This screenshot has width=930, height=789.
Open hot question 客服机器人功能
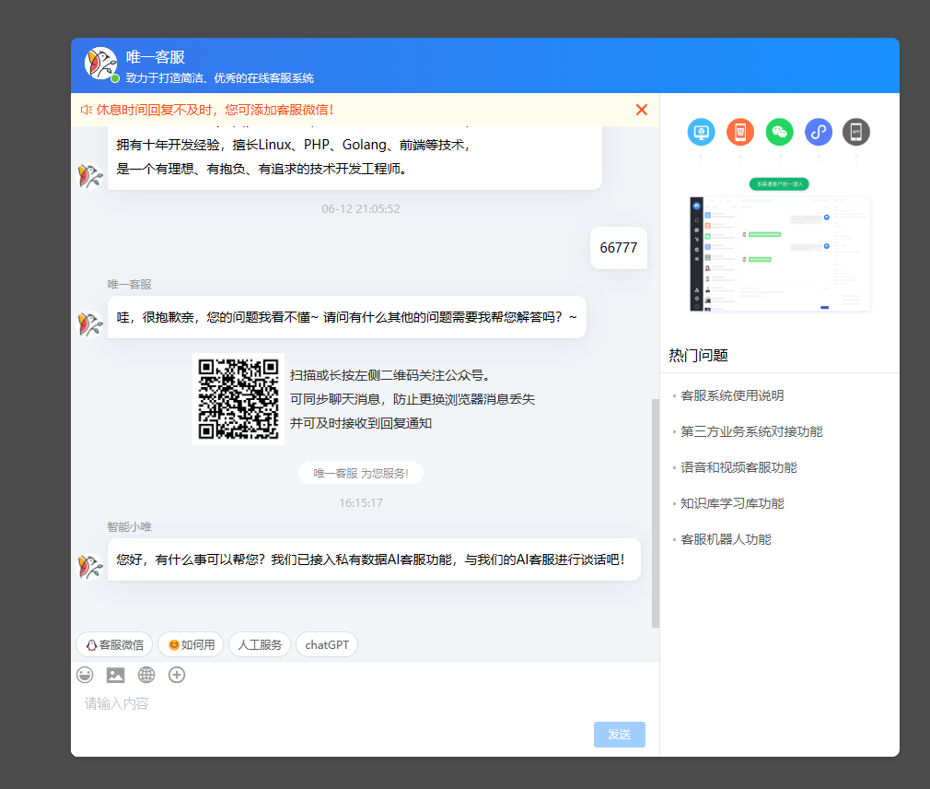point(726,539)
